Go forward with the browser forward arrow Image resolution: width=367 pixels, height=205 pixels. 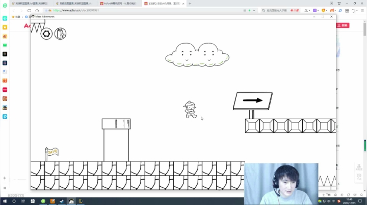(x=21, y=11)
